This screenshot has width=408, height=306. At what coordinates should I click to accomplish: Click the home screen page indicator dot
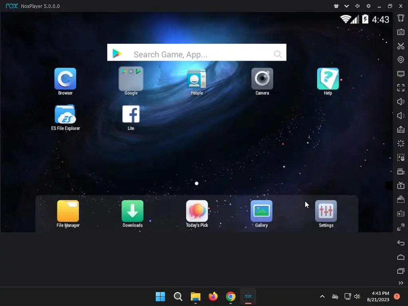[x=197, y=183]
